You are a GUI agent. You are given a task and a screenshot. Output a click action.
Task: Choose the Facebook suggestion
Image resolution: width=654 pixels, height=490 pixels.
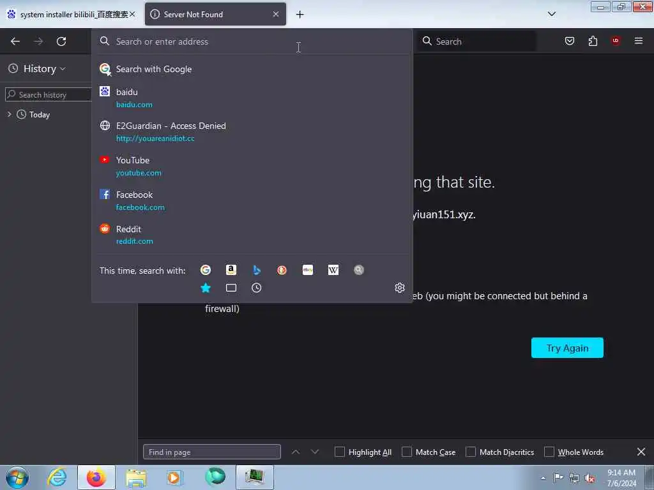pos(252,201)
